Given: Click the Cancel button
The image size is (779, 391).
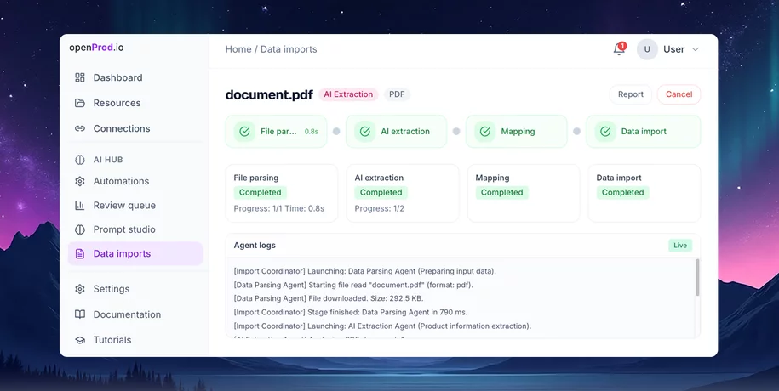Looking at the screenshot, I should pos(679,94).
